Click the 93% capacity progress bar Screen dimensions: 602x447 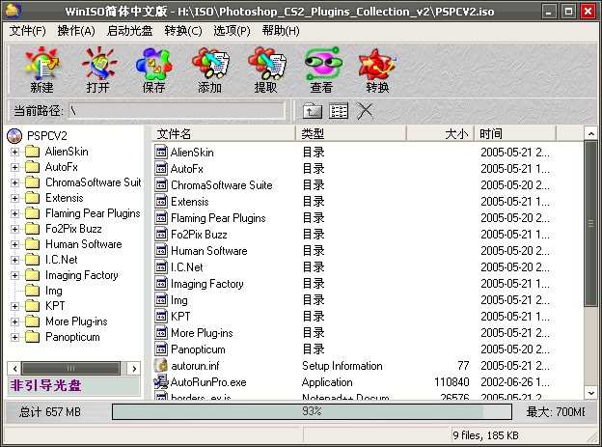[x=312, y=411]
